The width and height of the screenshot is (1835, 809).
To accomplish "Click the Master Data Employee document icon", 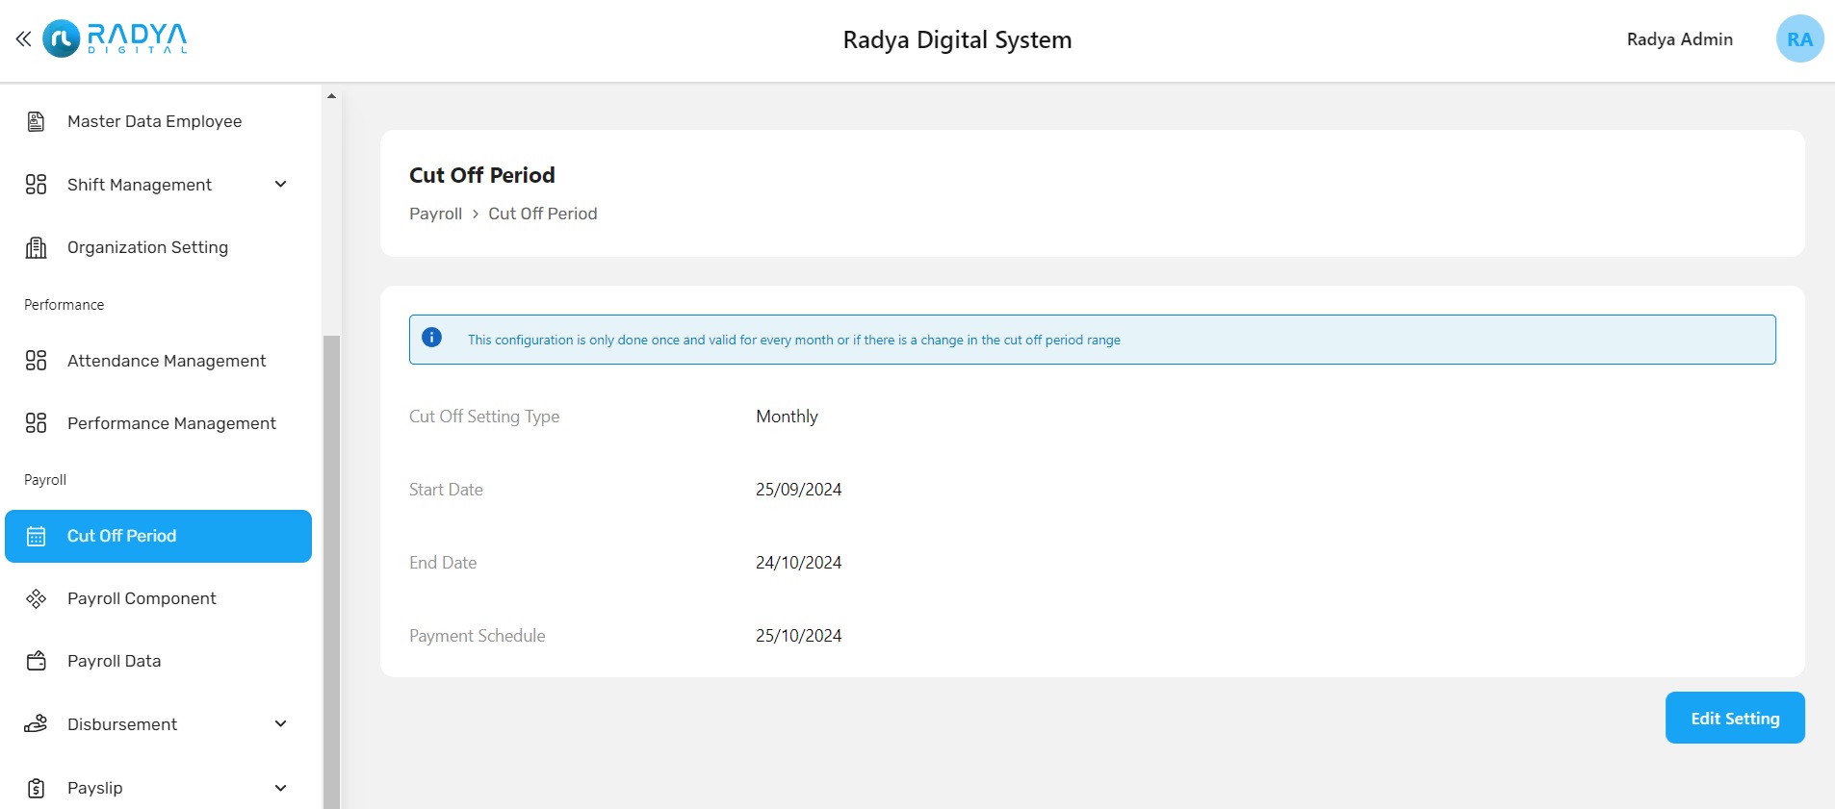I will coord(36,121).
